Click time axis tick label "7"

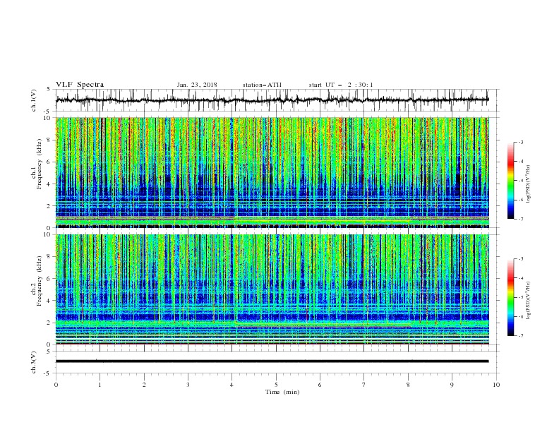364,385
